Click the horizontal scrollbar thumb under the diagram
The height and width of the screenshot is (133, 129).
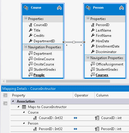(x=58, y=81)
